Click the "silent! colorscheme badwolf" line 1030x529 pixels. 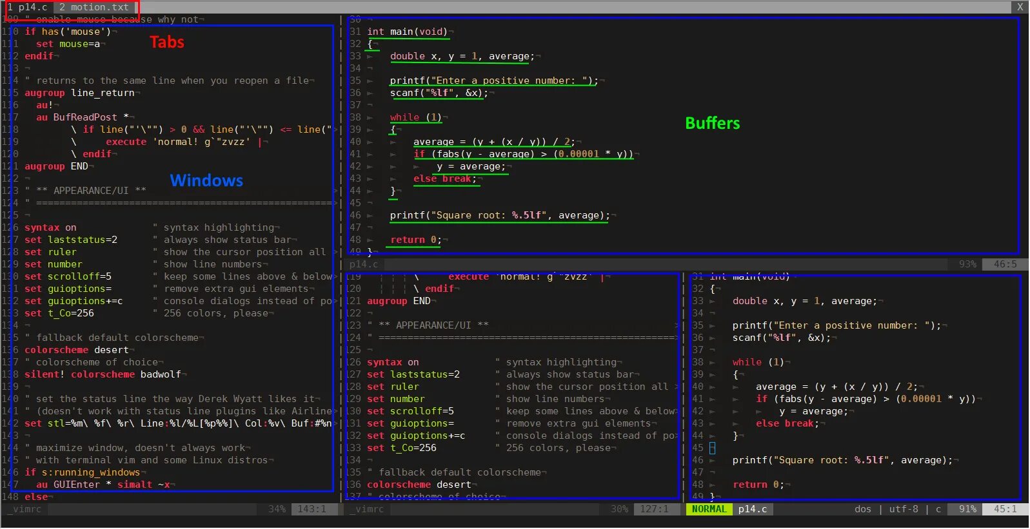point(103,374)
